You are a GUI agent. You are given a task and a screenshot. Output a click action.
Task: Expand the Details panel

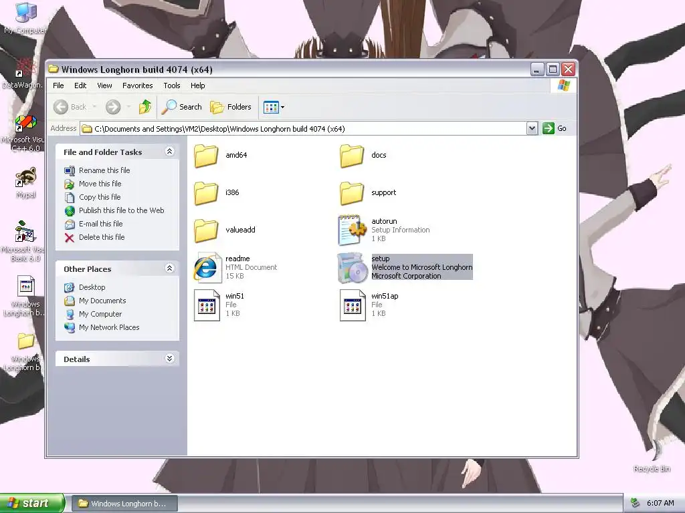point(169,359)
